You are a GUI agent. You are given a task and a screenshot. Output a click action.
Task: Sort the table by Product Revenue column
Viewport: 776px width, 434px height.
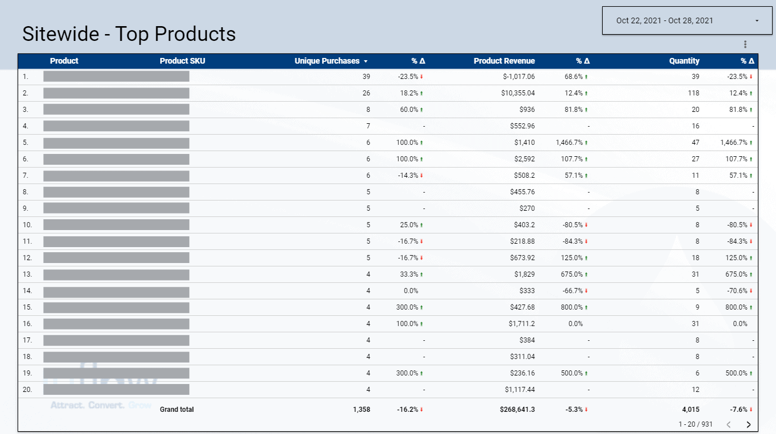tap(504, 61)
